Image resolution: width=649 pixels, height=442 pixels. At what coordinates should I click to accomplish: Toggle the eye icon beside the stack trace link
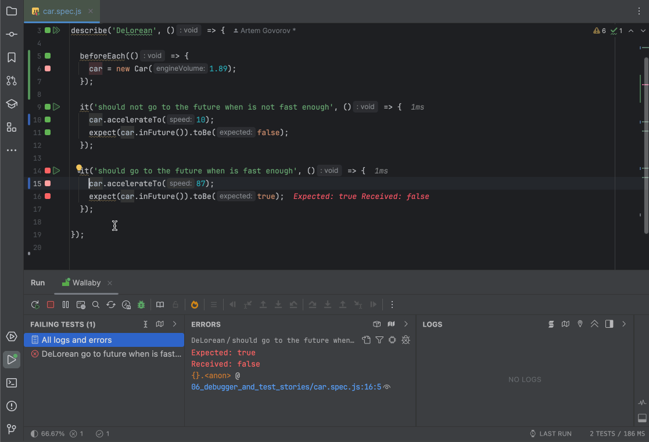click(387, 386)
